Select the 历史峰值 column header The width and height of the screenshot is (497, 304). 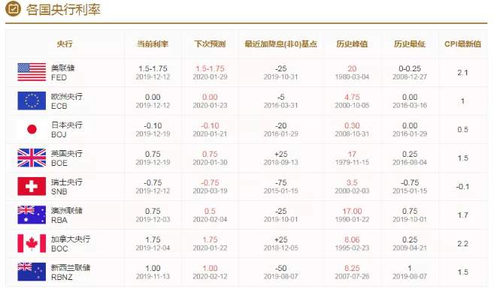[x=352, y=44]
